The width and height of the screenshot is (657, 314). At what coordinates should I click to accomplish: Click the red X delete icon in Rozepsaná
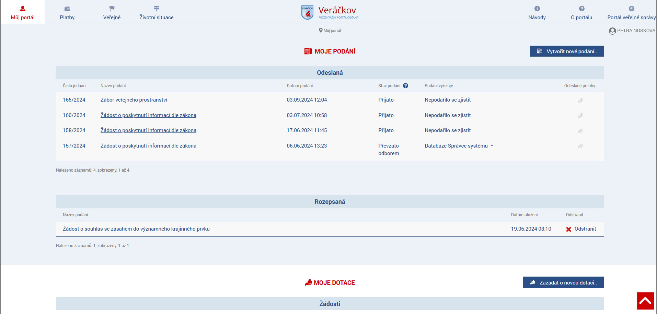click(568, 229)
